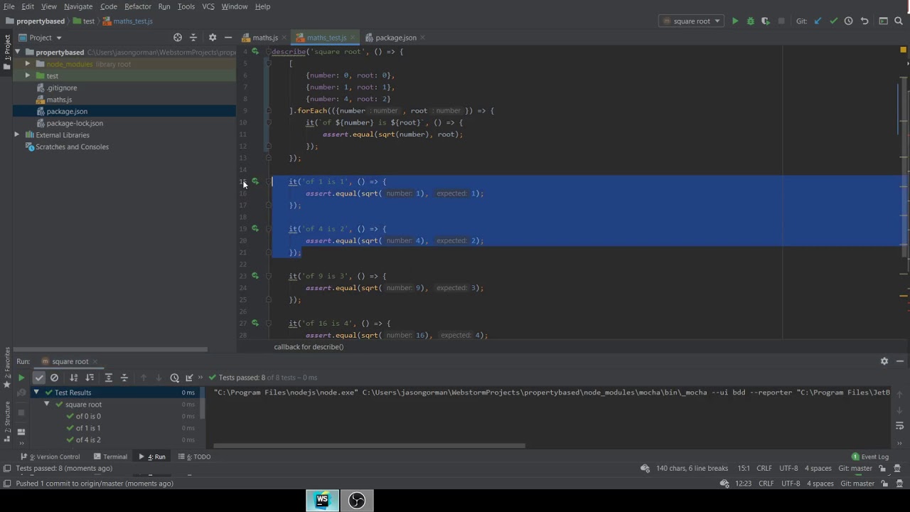The height and width of the screenshot is (512, 910).
Task: Show more Run toolbar actions chevron
Action: pos(200,378)
